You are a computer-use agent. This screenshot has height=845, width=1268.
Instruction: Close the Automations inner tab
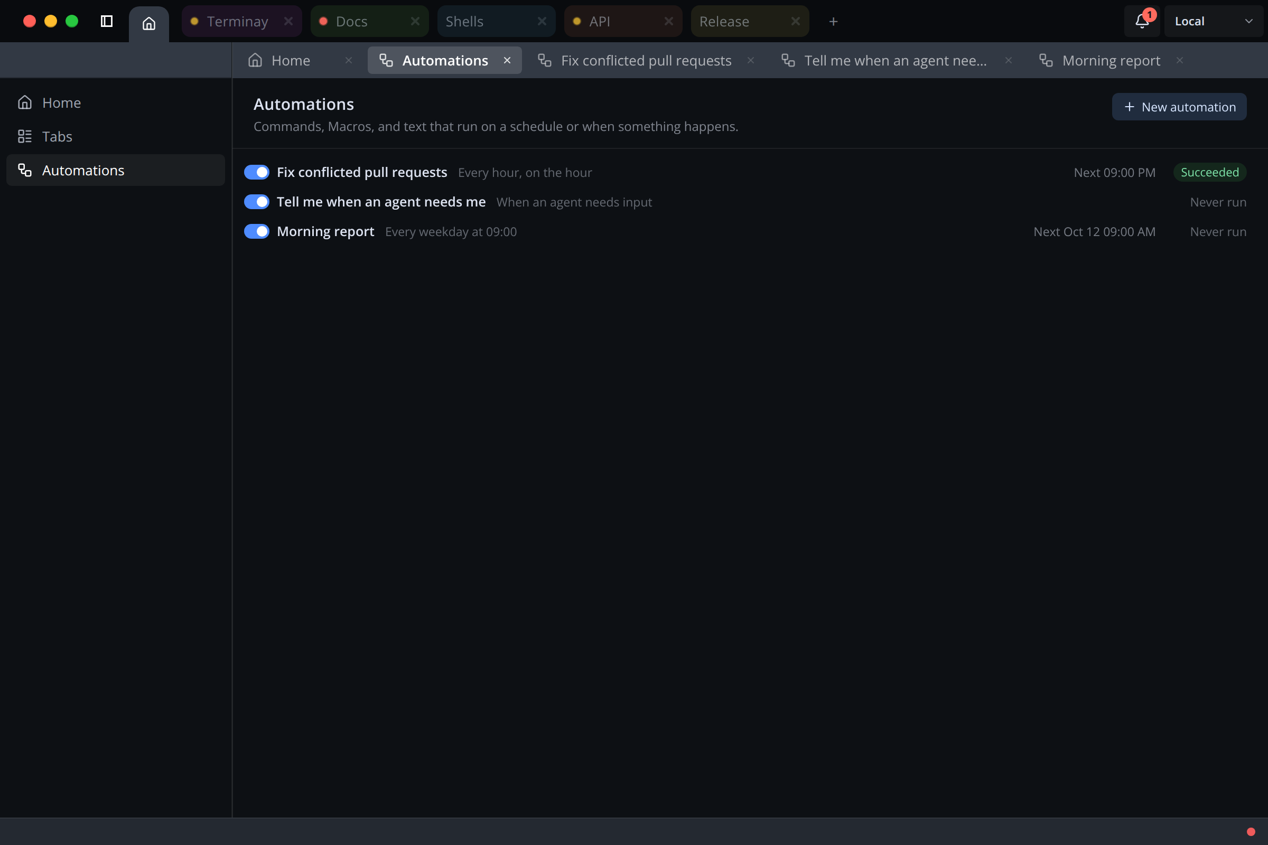click(x=507, y=60)
